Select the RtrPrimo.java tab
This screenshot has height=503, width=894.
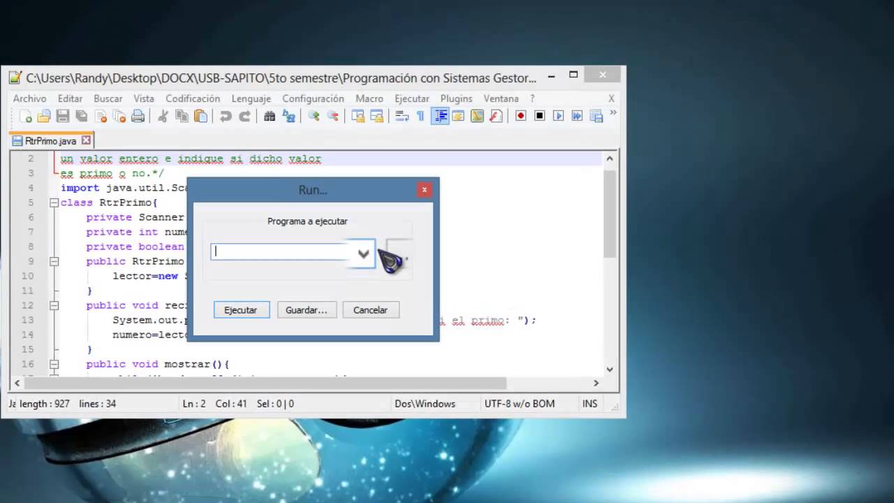point(51,140)
